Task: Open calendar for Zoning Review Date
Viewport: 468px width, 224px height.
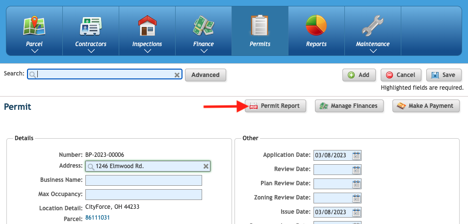Action: click(356, 198)
